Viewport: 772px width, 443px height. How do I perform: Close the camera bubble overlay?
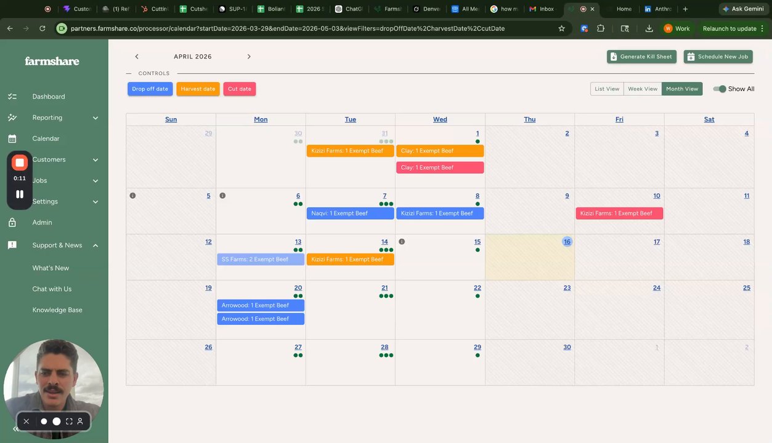click(x=26, y=421)
